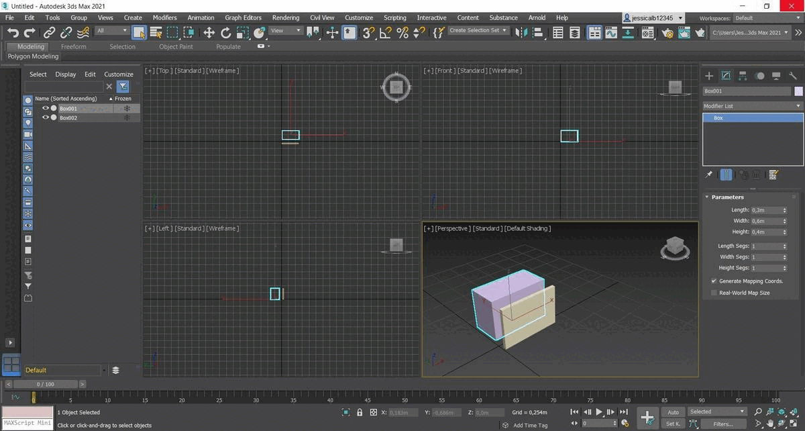Open the Selected key filter dropdown

coord(716,412)
